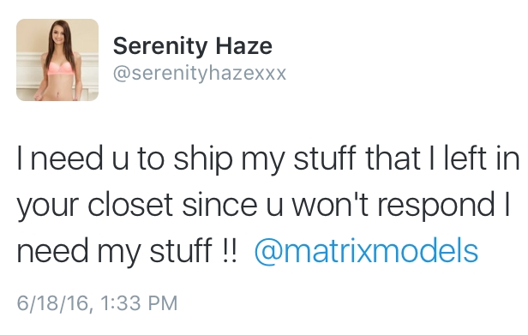This screenshot has width=528, height=335.
Task: Click the word "Serenity" in the display name
Action: [x=160, y=46]
